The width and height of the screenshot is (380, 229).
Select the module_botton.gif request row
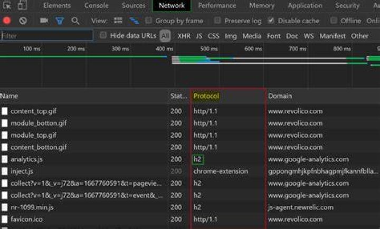190,123
